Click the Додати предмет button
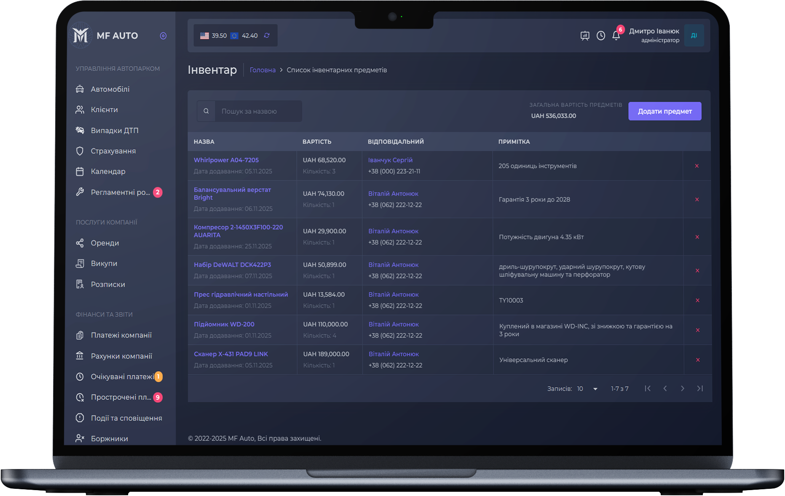 (664, 111)
